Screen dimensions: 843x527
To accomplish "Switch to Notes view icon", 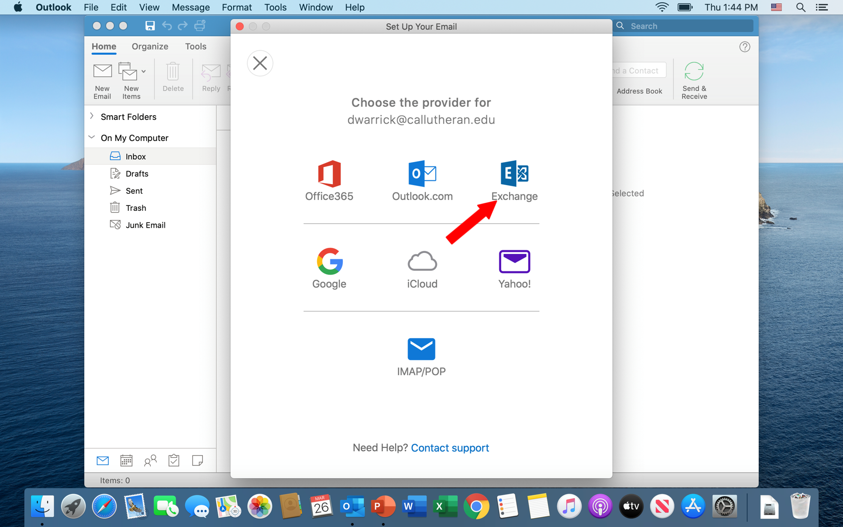I will (x=198, y=461).
